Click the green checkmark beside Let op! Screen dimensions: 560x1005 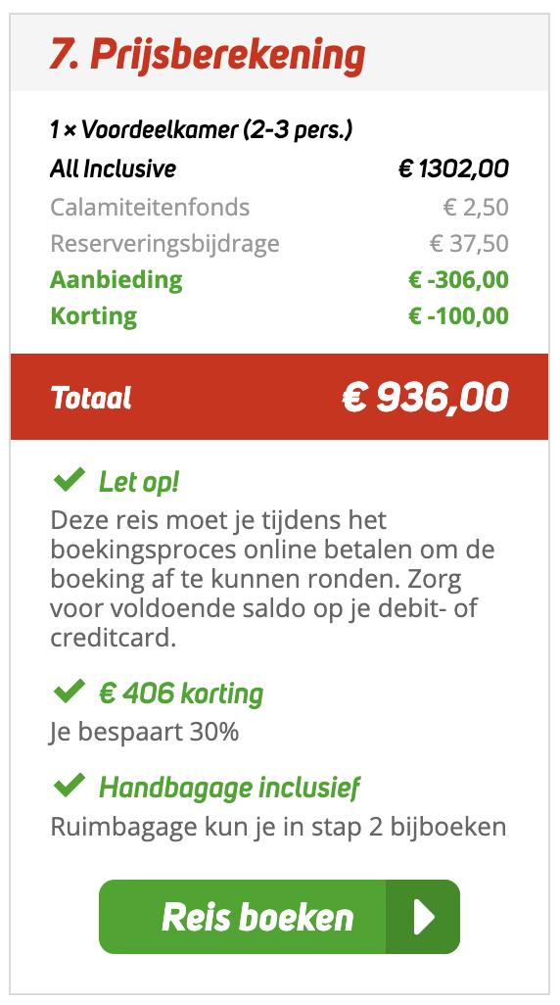click(x=70, y=479)
